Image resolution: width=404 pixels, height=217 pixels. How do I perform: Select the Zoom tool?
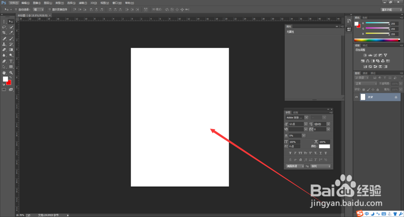click(x=11, y=73)
